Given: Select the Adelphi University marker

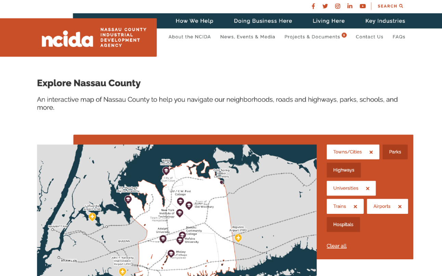Looking at the screenshot, I should coord(163,239).
